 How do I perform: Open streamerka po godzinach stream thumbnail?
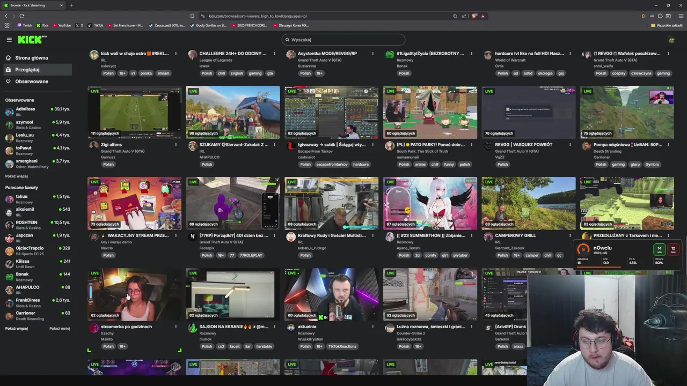(134, 294)
